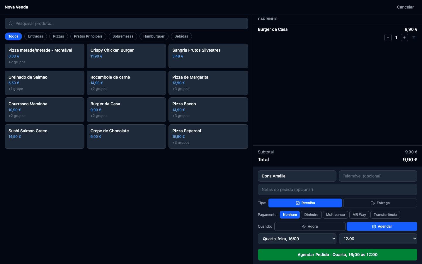The image size is (422, 264).
Task: Filter products by Bebidas category
Action: 181,36
